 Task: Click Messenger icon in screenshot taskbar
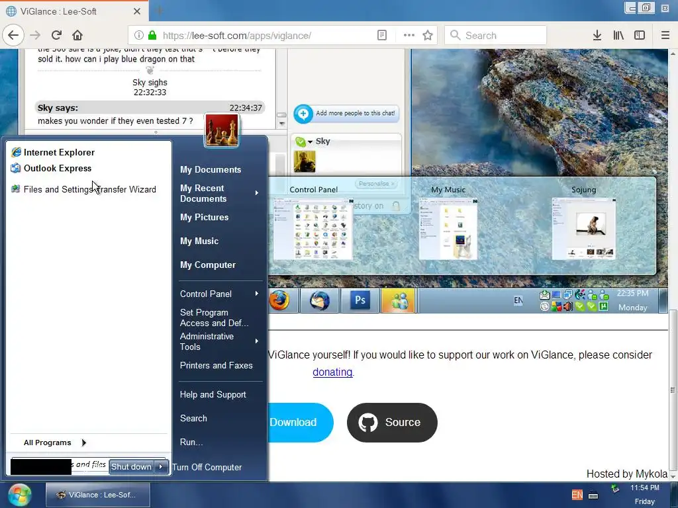399,300
